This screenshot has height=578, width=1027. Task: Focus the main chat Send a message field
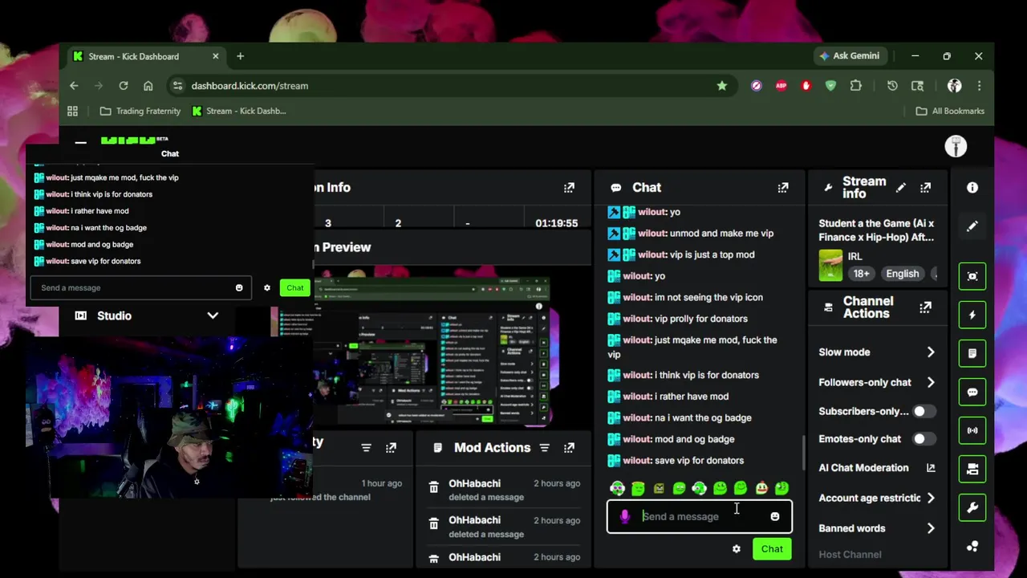tap(700, 517)
